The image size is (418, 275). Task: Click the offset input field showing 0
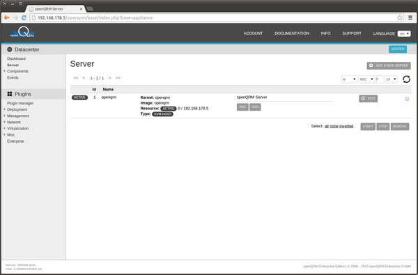pyautogui.click(x=380, y=79)
